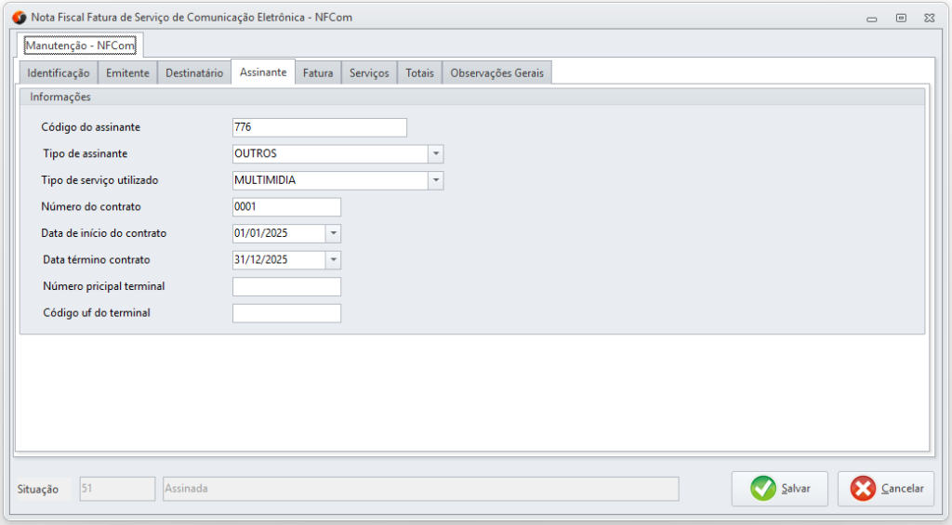
Task: Focus the Número pricipal terminal field
Action: (x=286, y=286)
